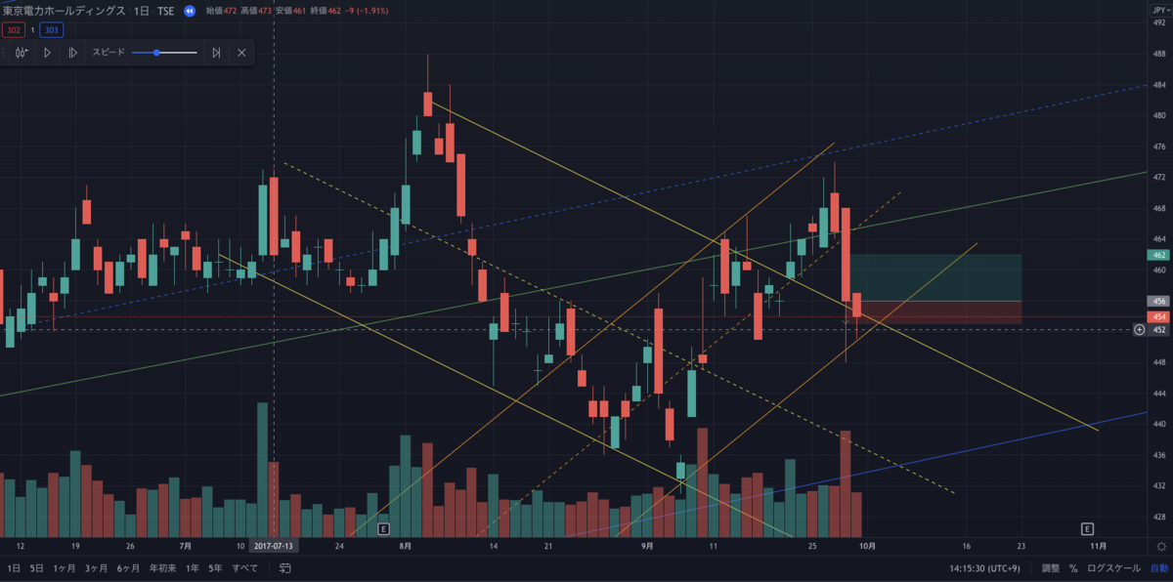Image resolution: width=1173 pixels, height=582 pixels.
Task: Click the blue replay indicator beside TSE
Action: tap(190, 11)
